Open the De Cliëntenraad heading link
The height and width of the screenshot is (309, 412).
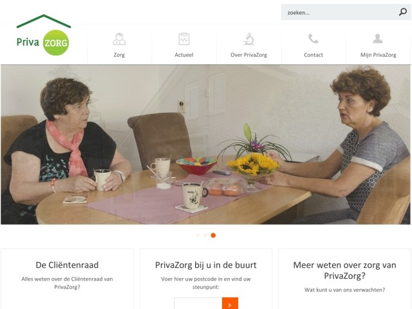(x=67, y=265)
